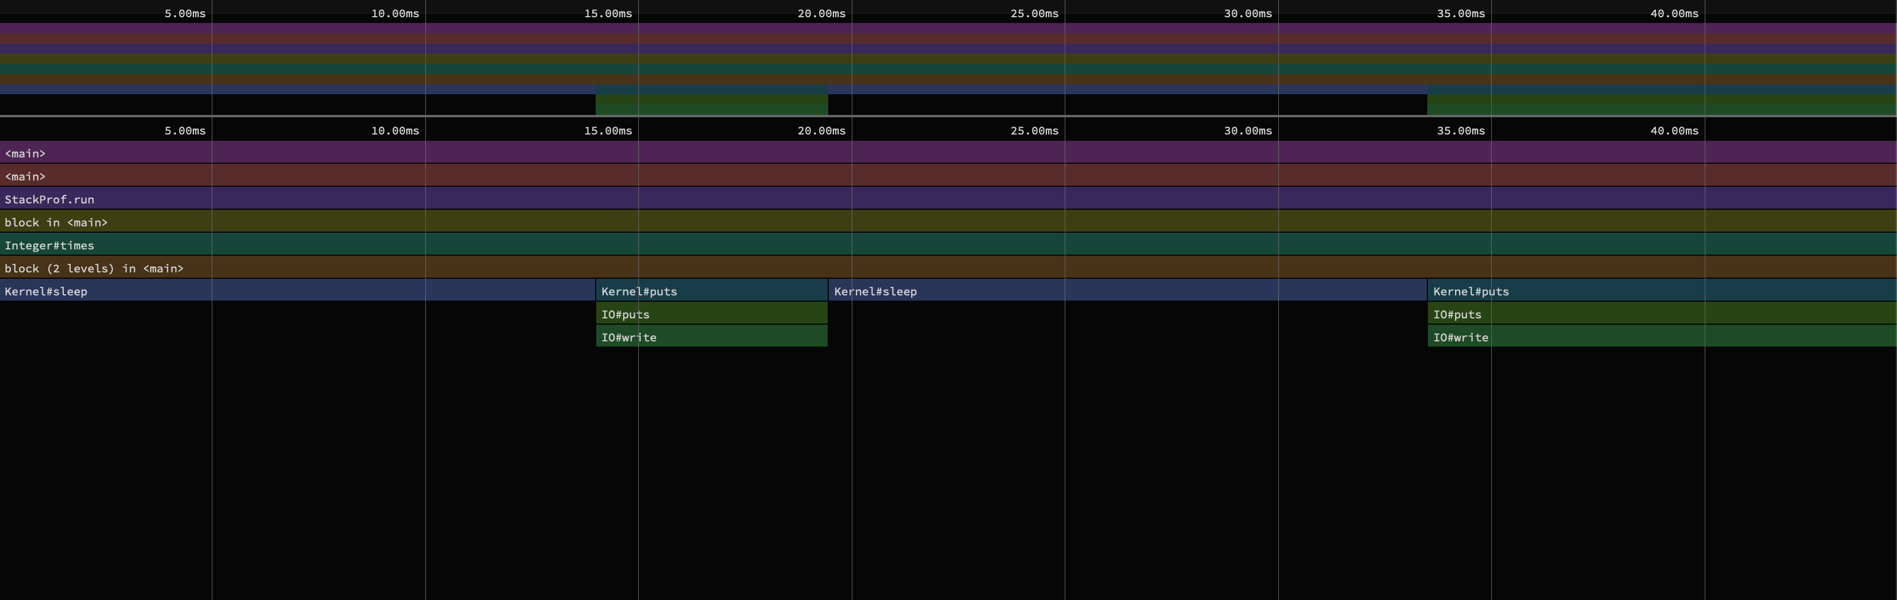Click the Integer#times frame
This screenshot has height=600, width=1897.
coord(948,244)
